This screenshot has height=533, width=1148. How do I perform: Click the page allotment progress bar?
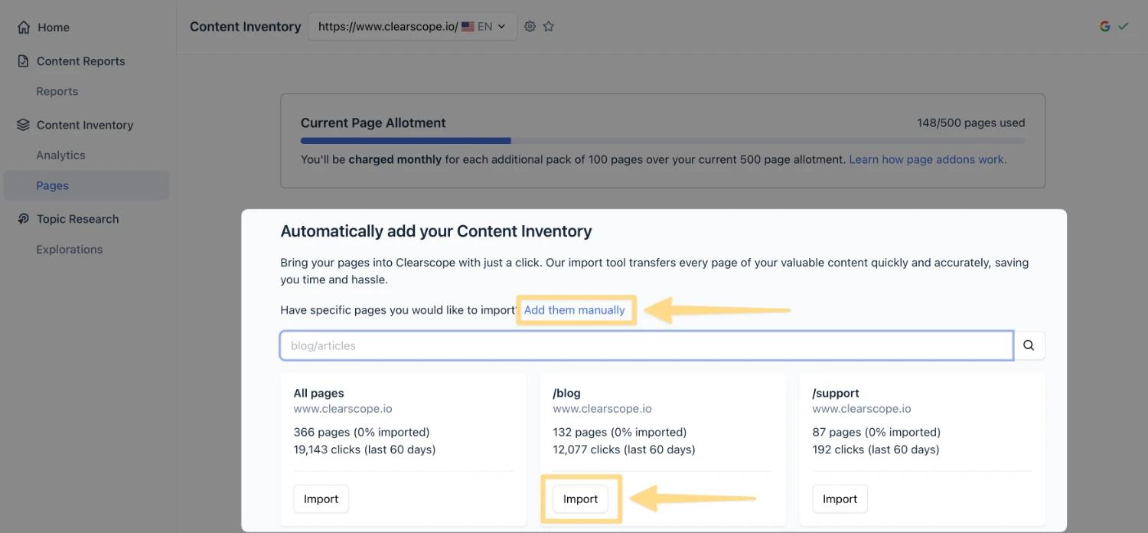tap(663, 141)
